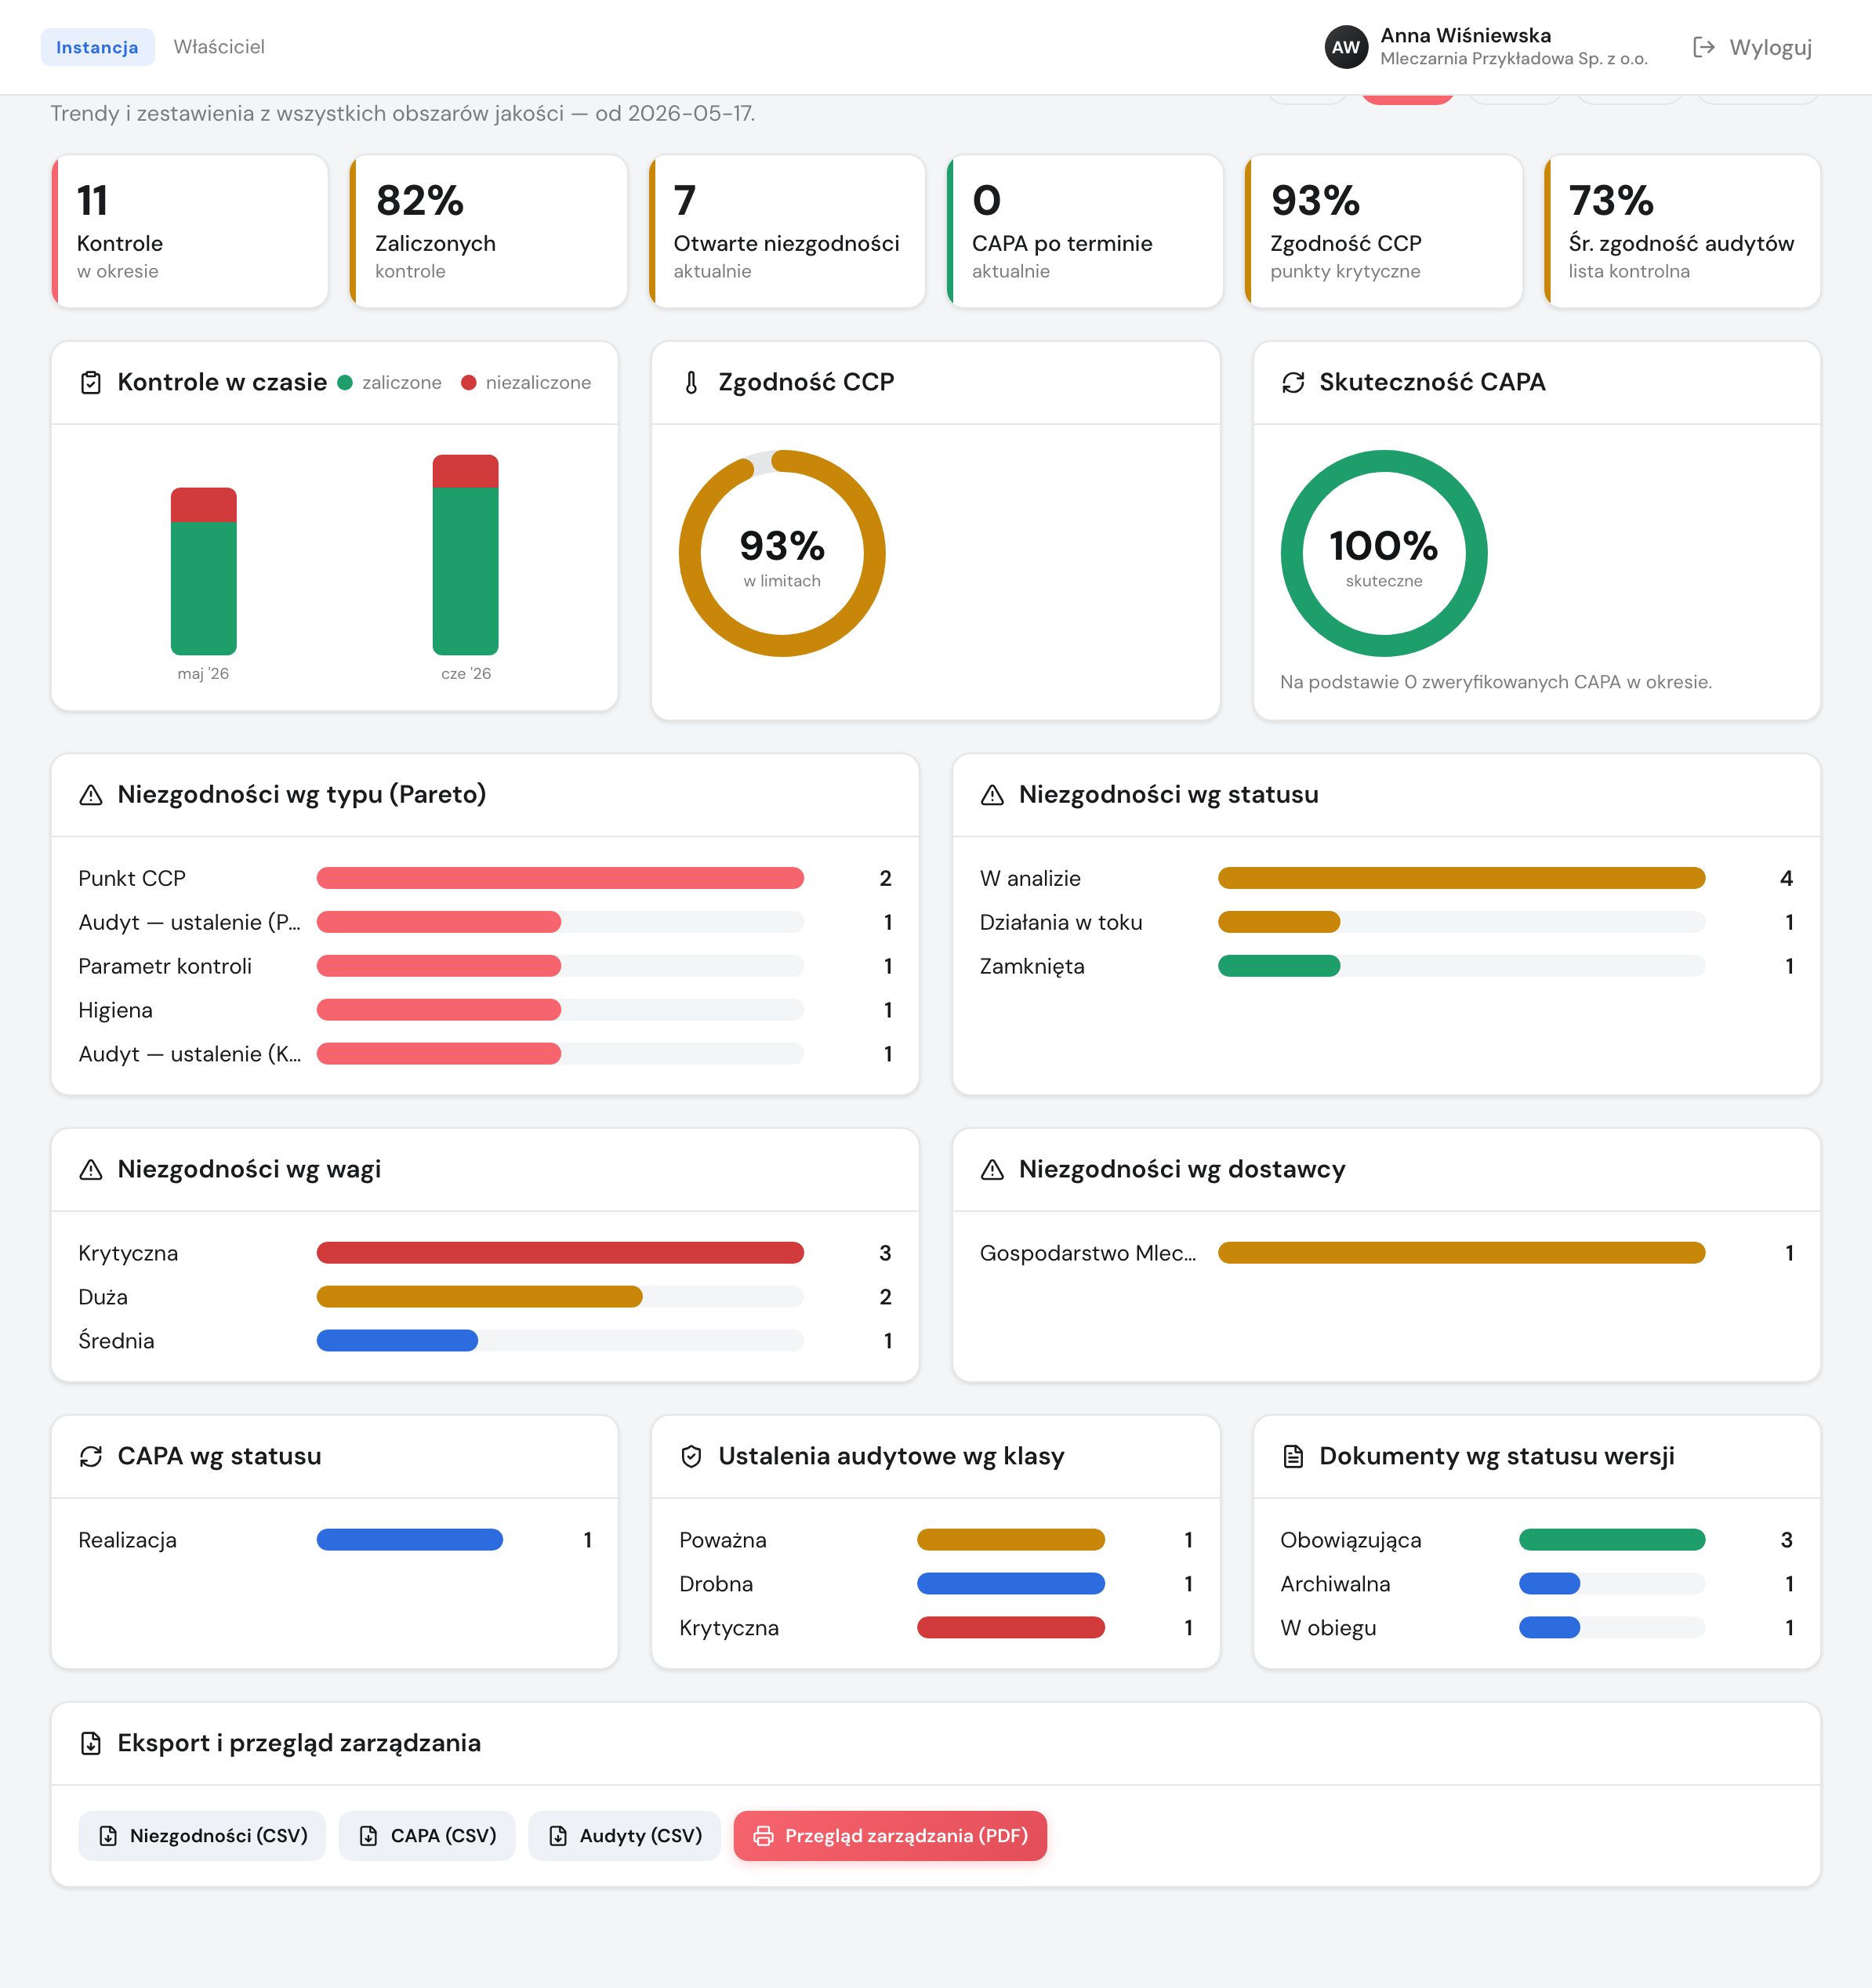Viewport: 1872px width, 1988px height.
Task: Click the logout arrow icon
Action: (x=1704, y=47)
